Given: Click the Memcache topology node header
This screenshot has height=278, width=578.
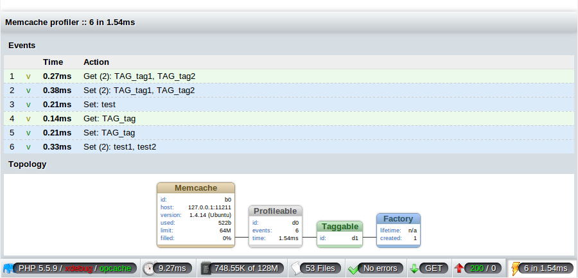Looking at the screenshot, I should tap(196, 188).
